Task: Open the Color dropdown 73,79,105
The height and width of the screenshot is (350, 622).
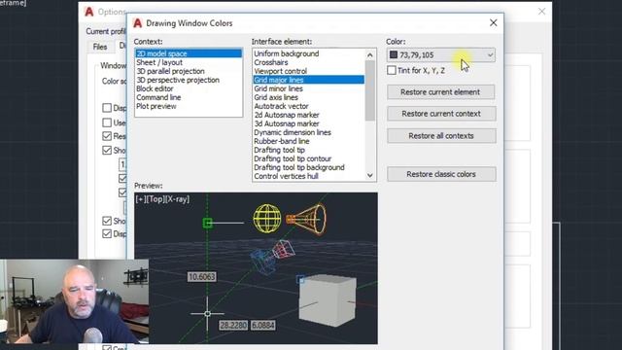Action: pyautogui.click(x=441, y=54)
